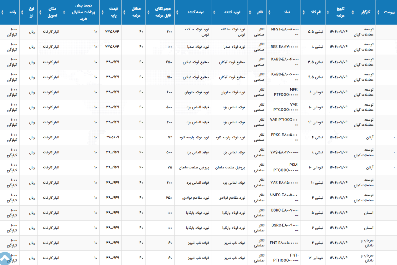Sort the واحد column using its arrows
The image size is (397, 265).
pyautogui.click(x=2, y=12)
